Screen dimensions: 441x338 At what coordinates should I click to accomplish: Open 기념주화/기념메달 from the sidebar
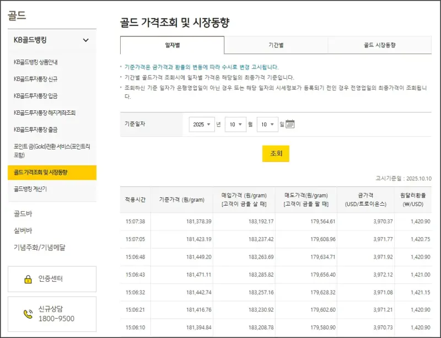[40, 246]
